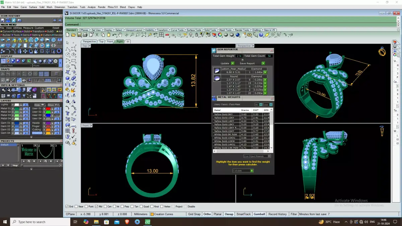Click the Metal Weights flask icon
Viewport: 402px width, 226px height.
[x=214, y=98]
